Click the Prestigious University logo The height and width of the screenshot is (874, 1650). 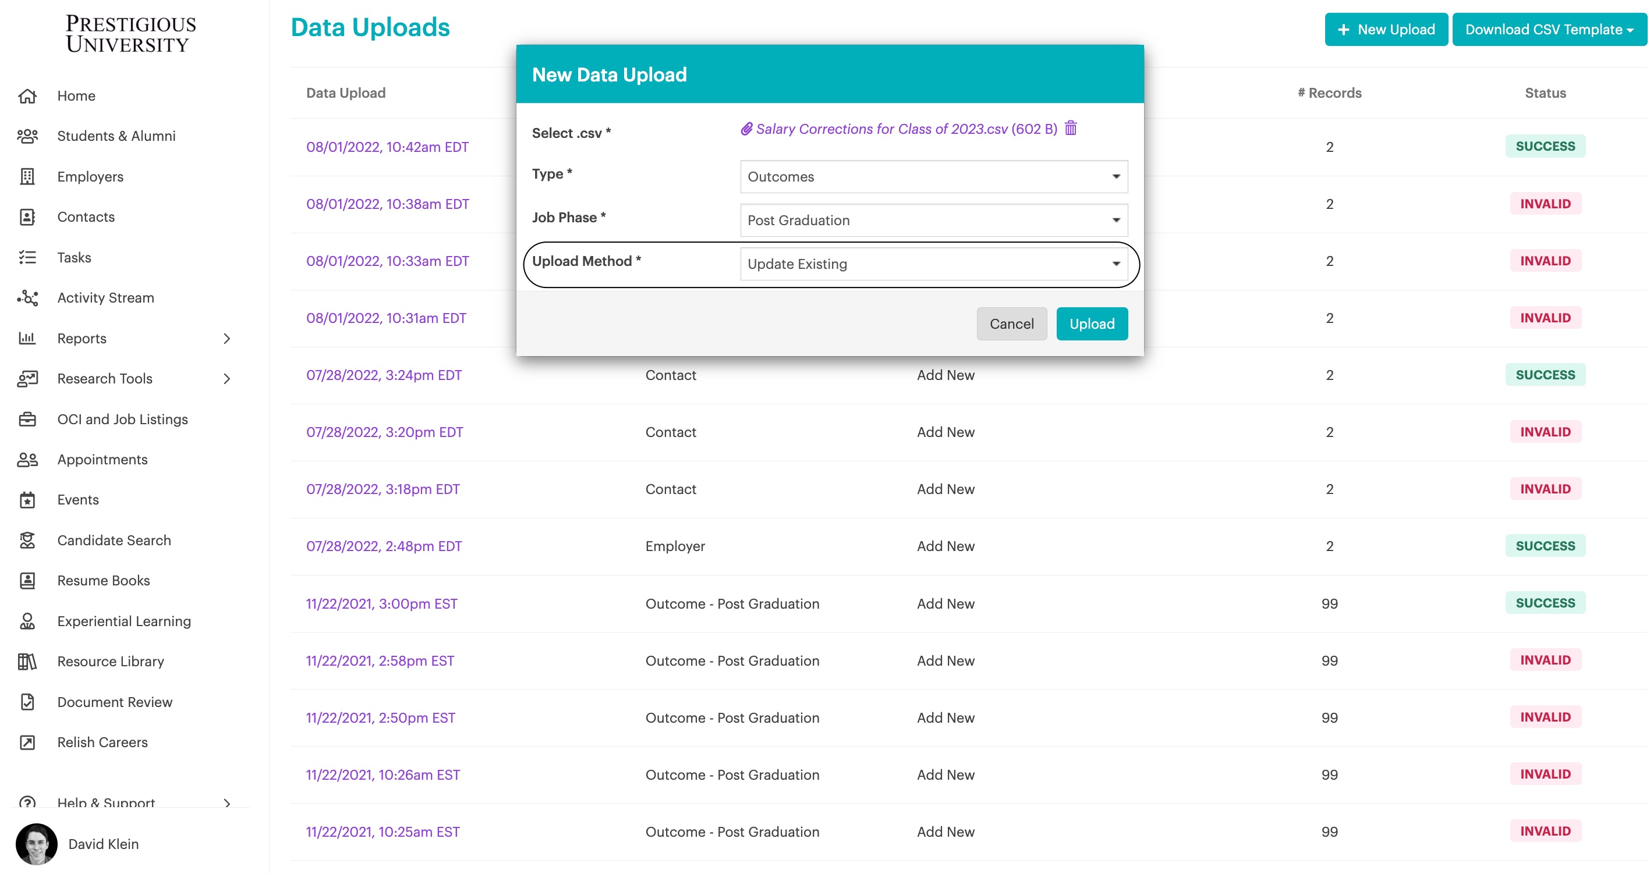coord(130,34)
